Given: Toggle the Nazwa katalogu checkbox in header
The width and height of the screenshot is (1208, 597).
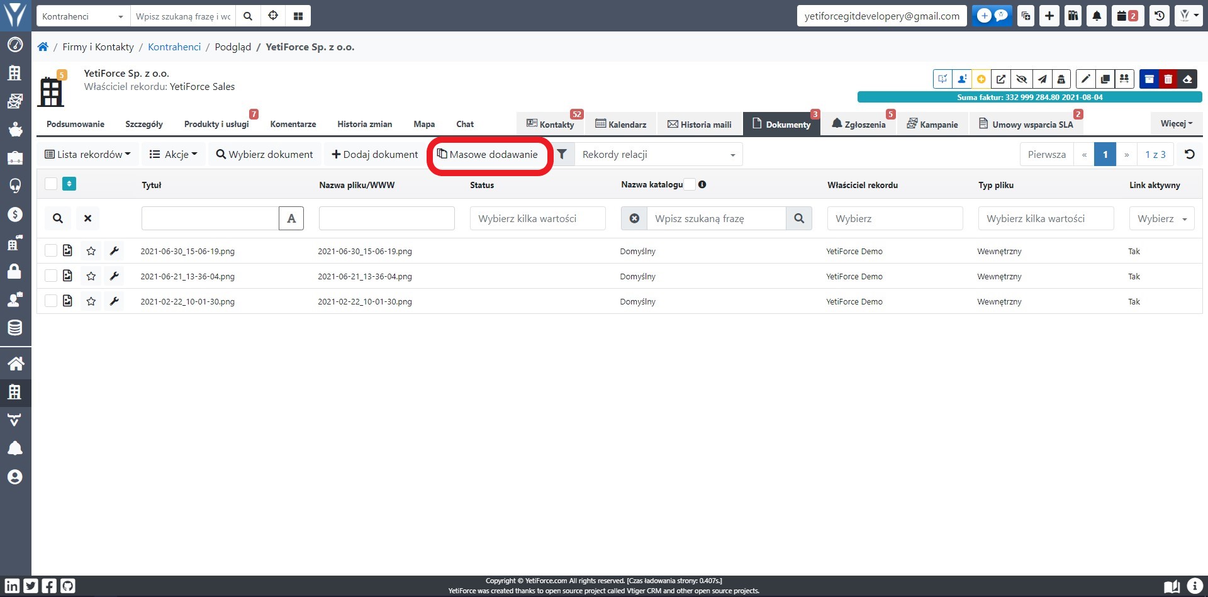Looking at the screenshot, I should 690,184.
